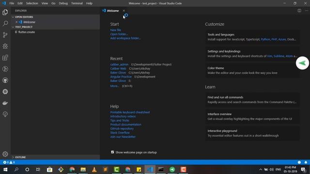Open the Explorer view in the activity bar
The width and height of the screenshot is (310, 174).
5,12
